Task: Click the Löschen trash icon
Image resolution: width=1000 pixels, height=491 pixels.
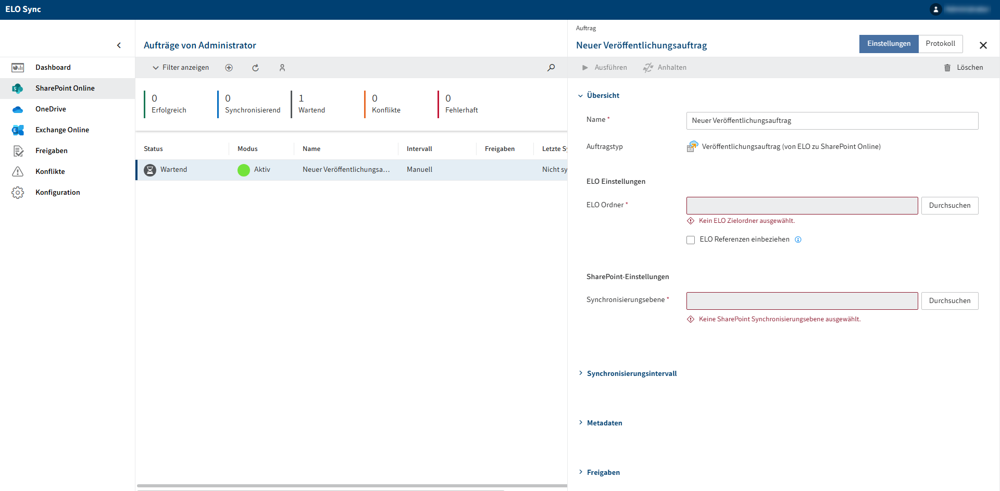Action: [947, 68]
